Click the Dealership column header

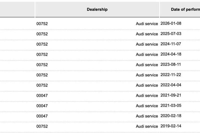97,9
